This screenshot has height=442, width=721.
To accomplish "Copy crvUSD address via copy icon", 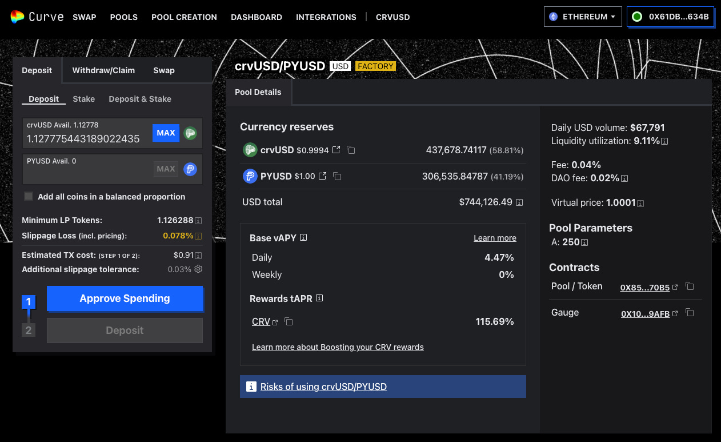I will 351,150.
